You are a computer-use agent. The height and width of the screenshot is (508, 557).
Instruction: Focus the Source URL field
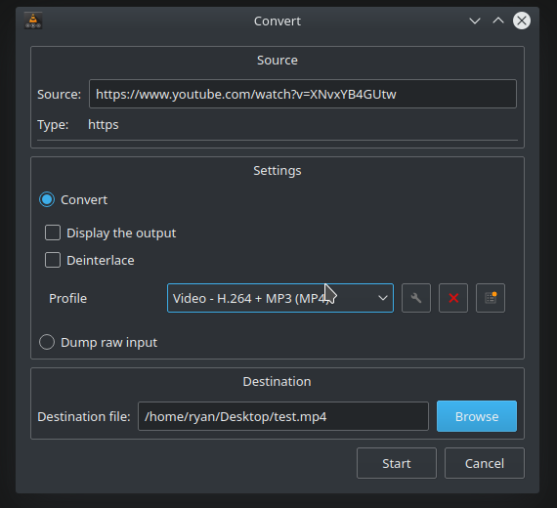(303, 94)
